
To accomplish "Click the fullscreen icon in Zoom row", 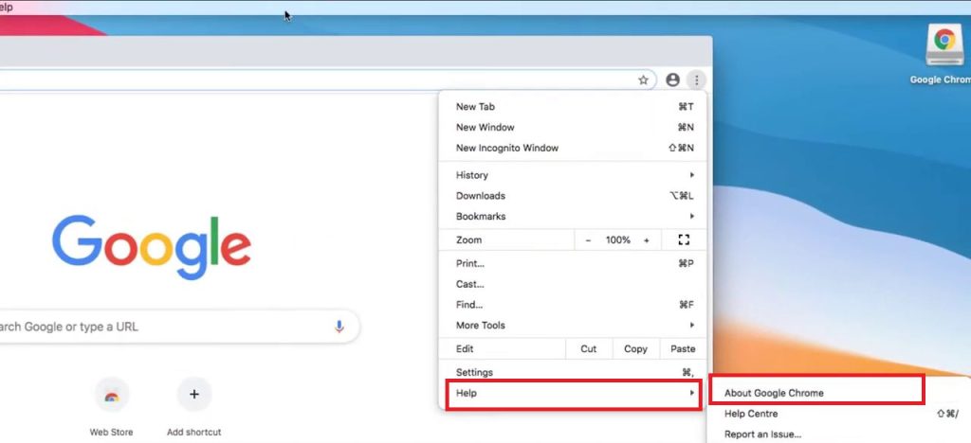I will tap(684, 239).
